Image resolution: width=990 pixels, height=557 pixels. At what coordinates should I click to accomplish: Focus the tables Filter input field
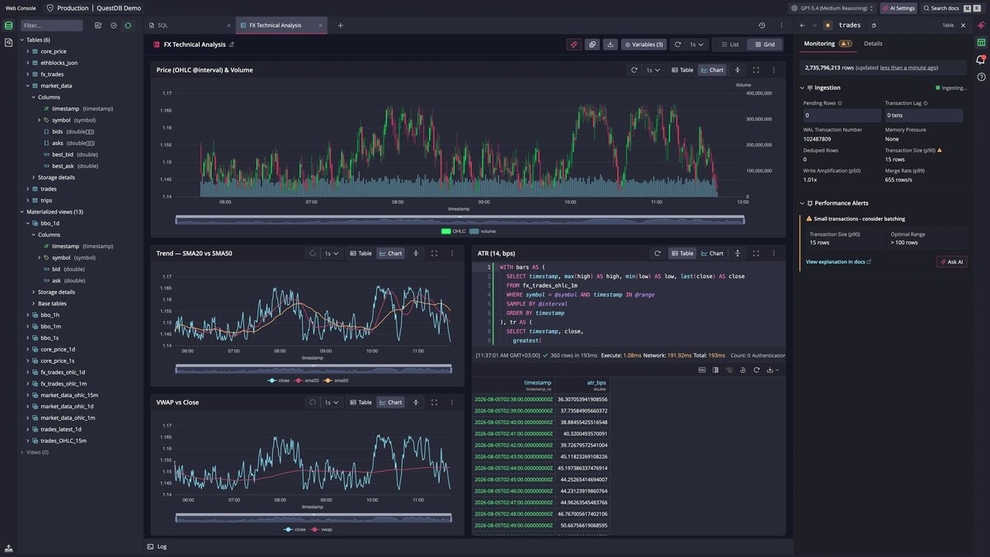(x=52, y=26)
